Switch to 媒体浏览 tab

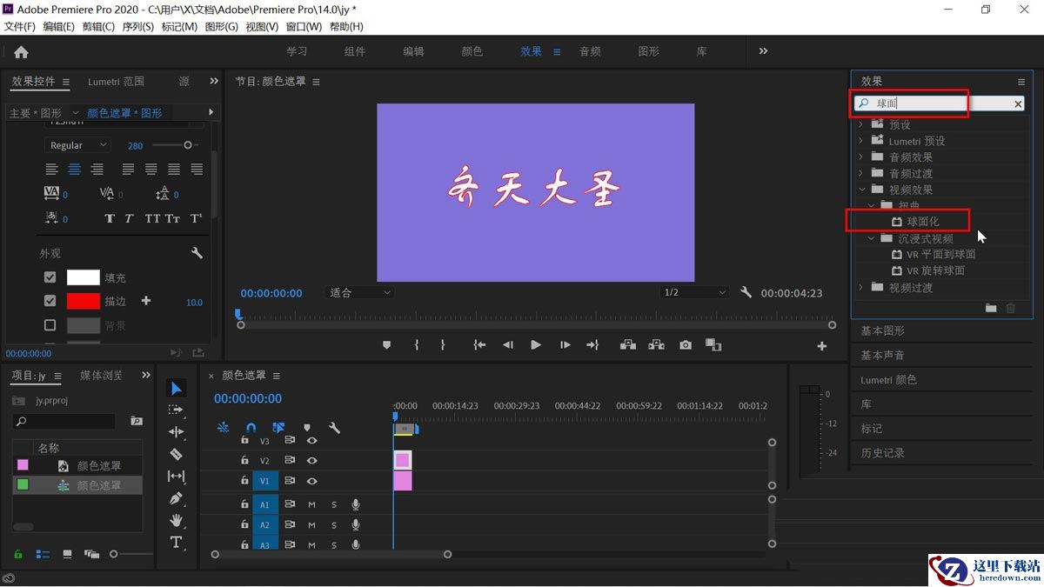pyautogui.click(x=102, y=376)
